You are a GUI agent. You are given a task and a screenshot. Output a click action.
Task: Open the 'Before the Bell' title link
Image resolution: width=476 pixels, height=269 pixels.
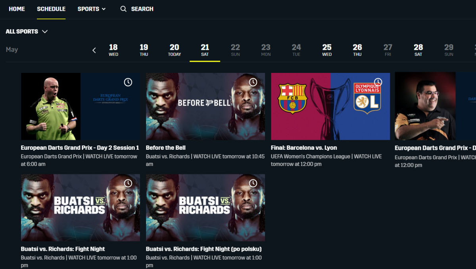click(166, 148)
